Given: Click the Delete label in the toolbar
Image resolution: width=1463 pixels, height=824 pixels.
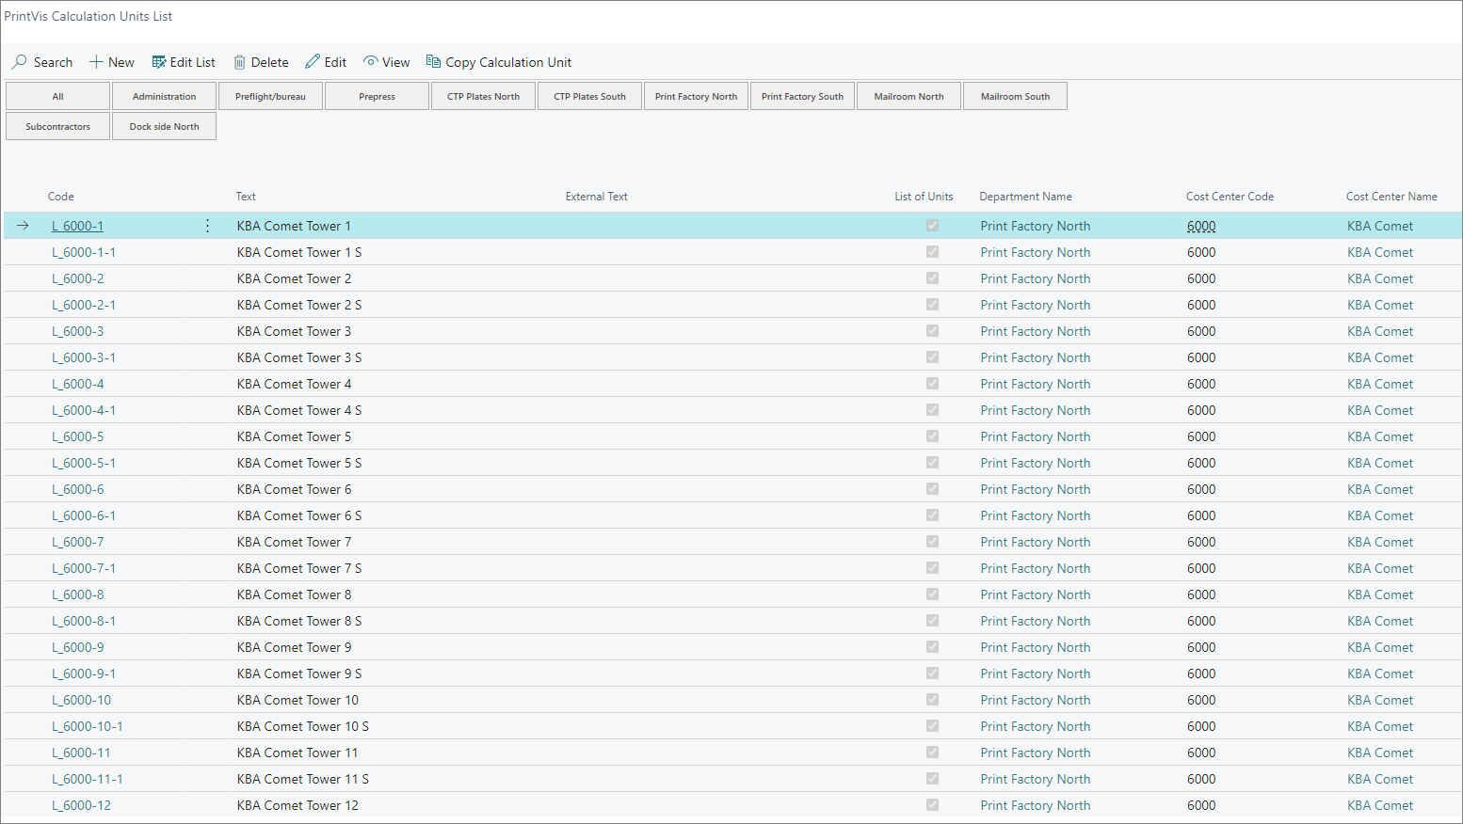Looking at the screenshot, I should pos(270,62).
